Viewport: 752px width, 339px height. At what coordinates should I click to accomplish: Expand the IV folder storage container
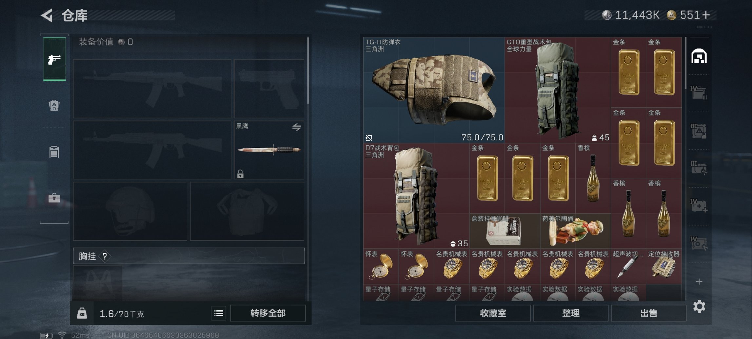point(699,93)
